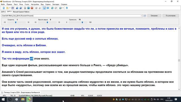The image size is (181, 102).
Task: Switch to the SAPI 4 tab
Action: click(3, 12)
